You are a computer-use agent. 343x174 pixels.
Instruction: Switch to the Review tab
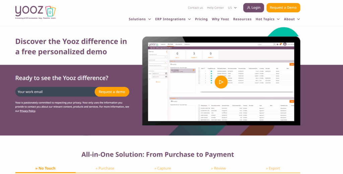[x=218, y=168]
